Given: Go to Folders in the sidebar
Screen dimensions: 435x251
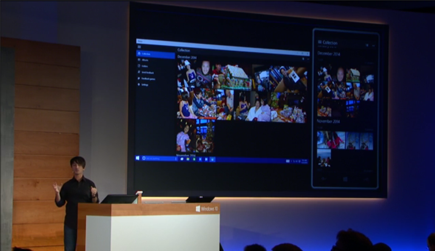Looking at the screenshot, I should pos(144,66).
